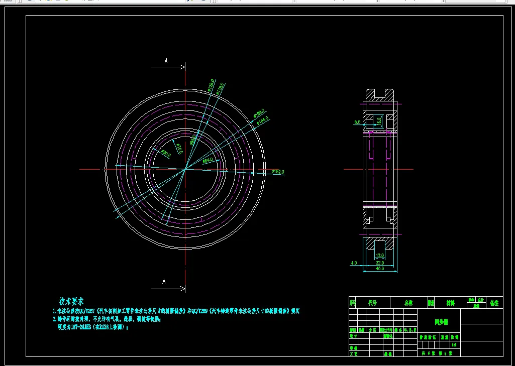
Task: Click the upper section marker letter A
Action: coord(166,61)
